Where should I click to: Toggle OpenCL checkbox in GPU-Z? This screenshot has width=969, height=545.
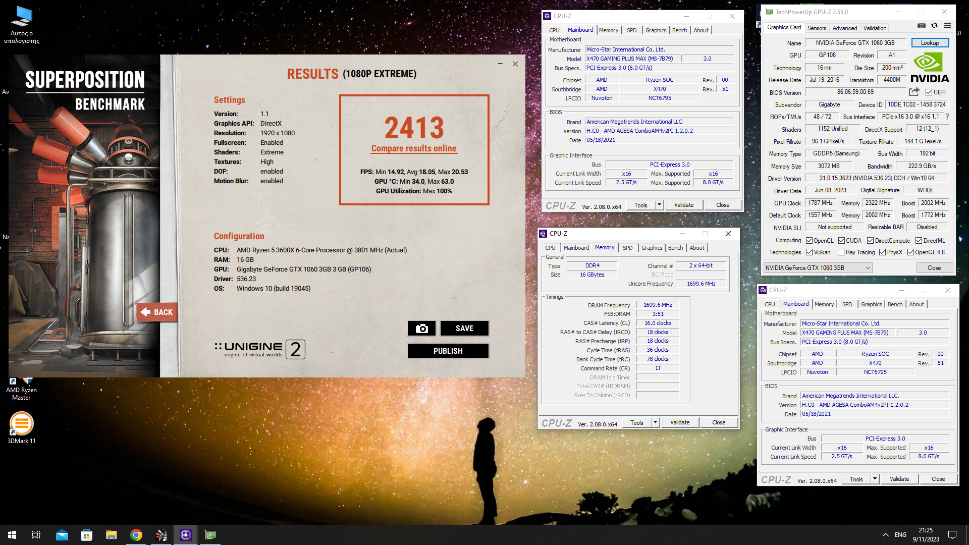(x=809, y=241)
